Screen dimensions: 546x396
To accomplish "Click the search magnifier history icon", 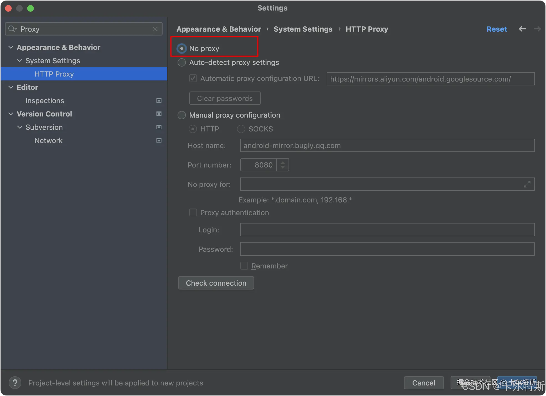I will click(12, 29).
